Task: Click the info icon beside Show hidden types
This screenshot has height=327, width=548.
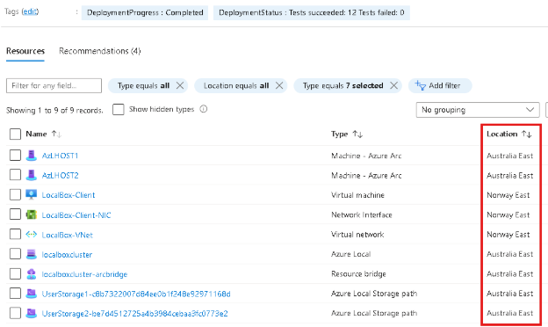Action: pyautogui.click(x=204, y=109)
